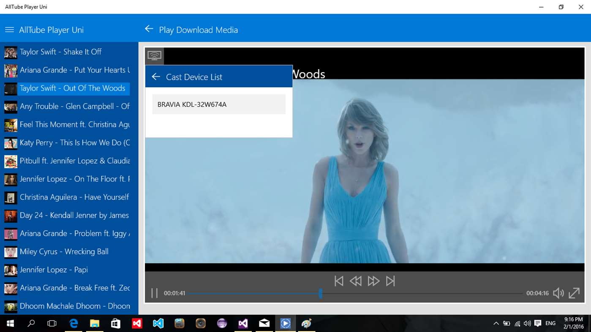Close Cast Device List with back arrow
Viewport: 591px width, 332px height.
tap(156, 77)
